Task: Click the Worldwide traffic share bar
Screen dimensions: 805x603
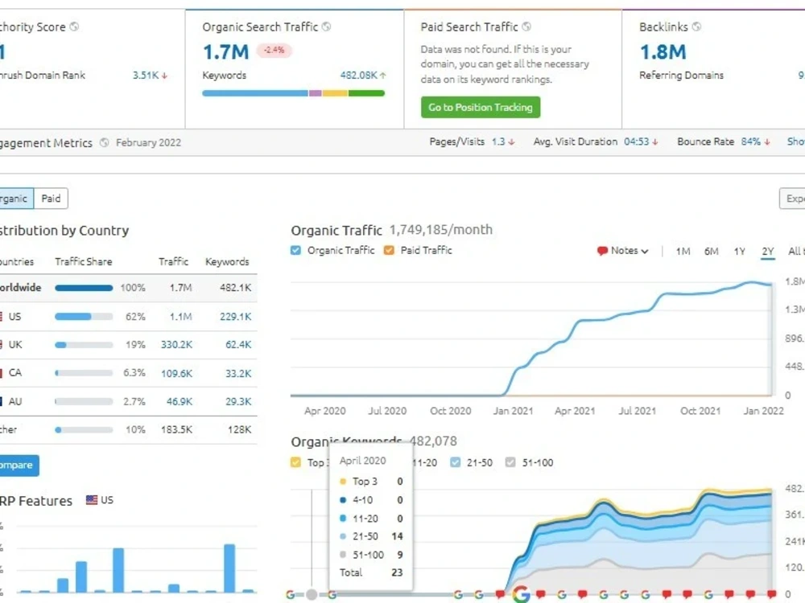Action: (84, 288)
